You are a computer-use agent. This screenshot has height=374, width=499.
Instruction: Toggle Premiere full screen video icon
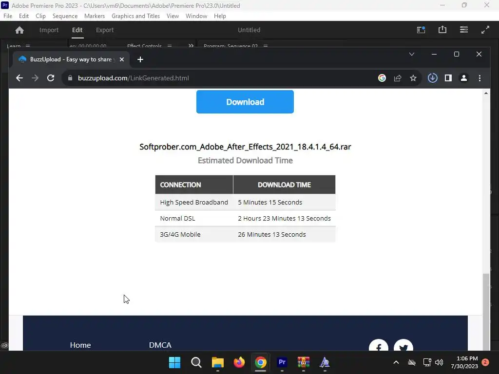coord(485,30)
